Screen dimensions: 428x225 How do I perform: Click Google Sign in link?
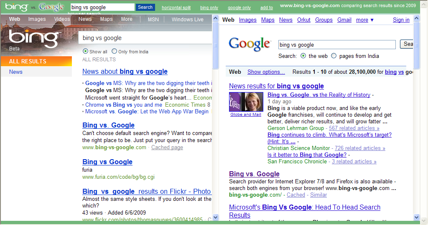(401, 20)
